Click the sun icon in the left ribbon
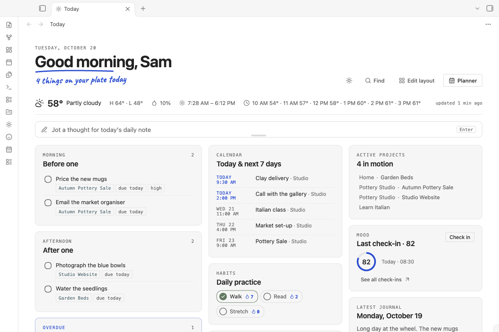The height and width of the screenshot is (332, 499). click(9, 124)
